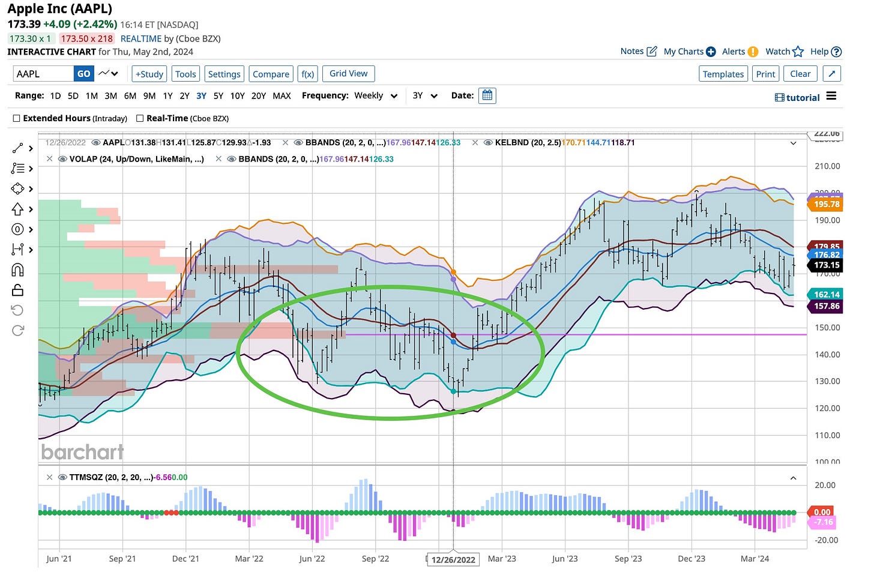
Task: Select the MAX range
Action: [x=282, y=95]
